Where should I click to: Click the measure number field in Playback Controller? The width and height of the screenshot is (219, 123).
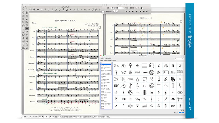[117, 8]
